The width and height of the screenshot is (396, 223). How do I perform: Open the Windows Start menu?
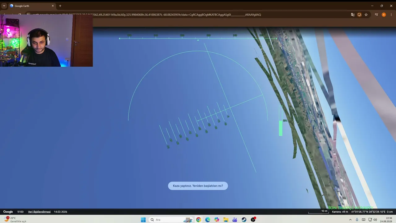[143, 220]
